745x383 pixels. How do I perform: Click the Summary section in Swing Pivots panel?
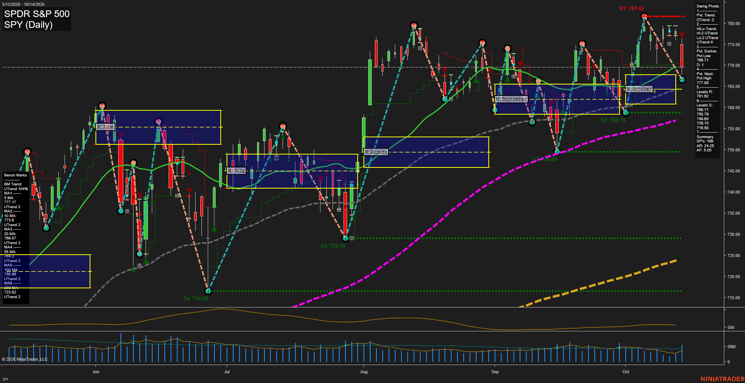click(705, 137)
